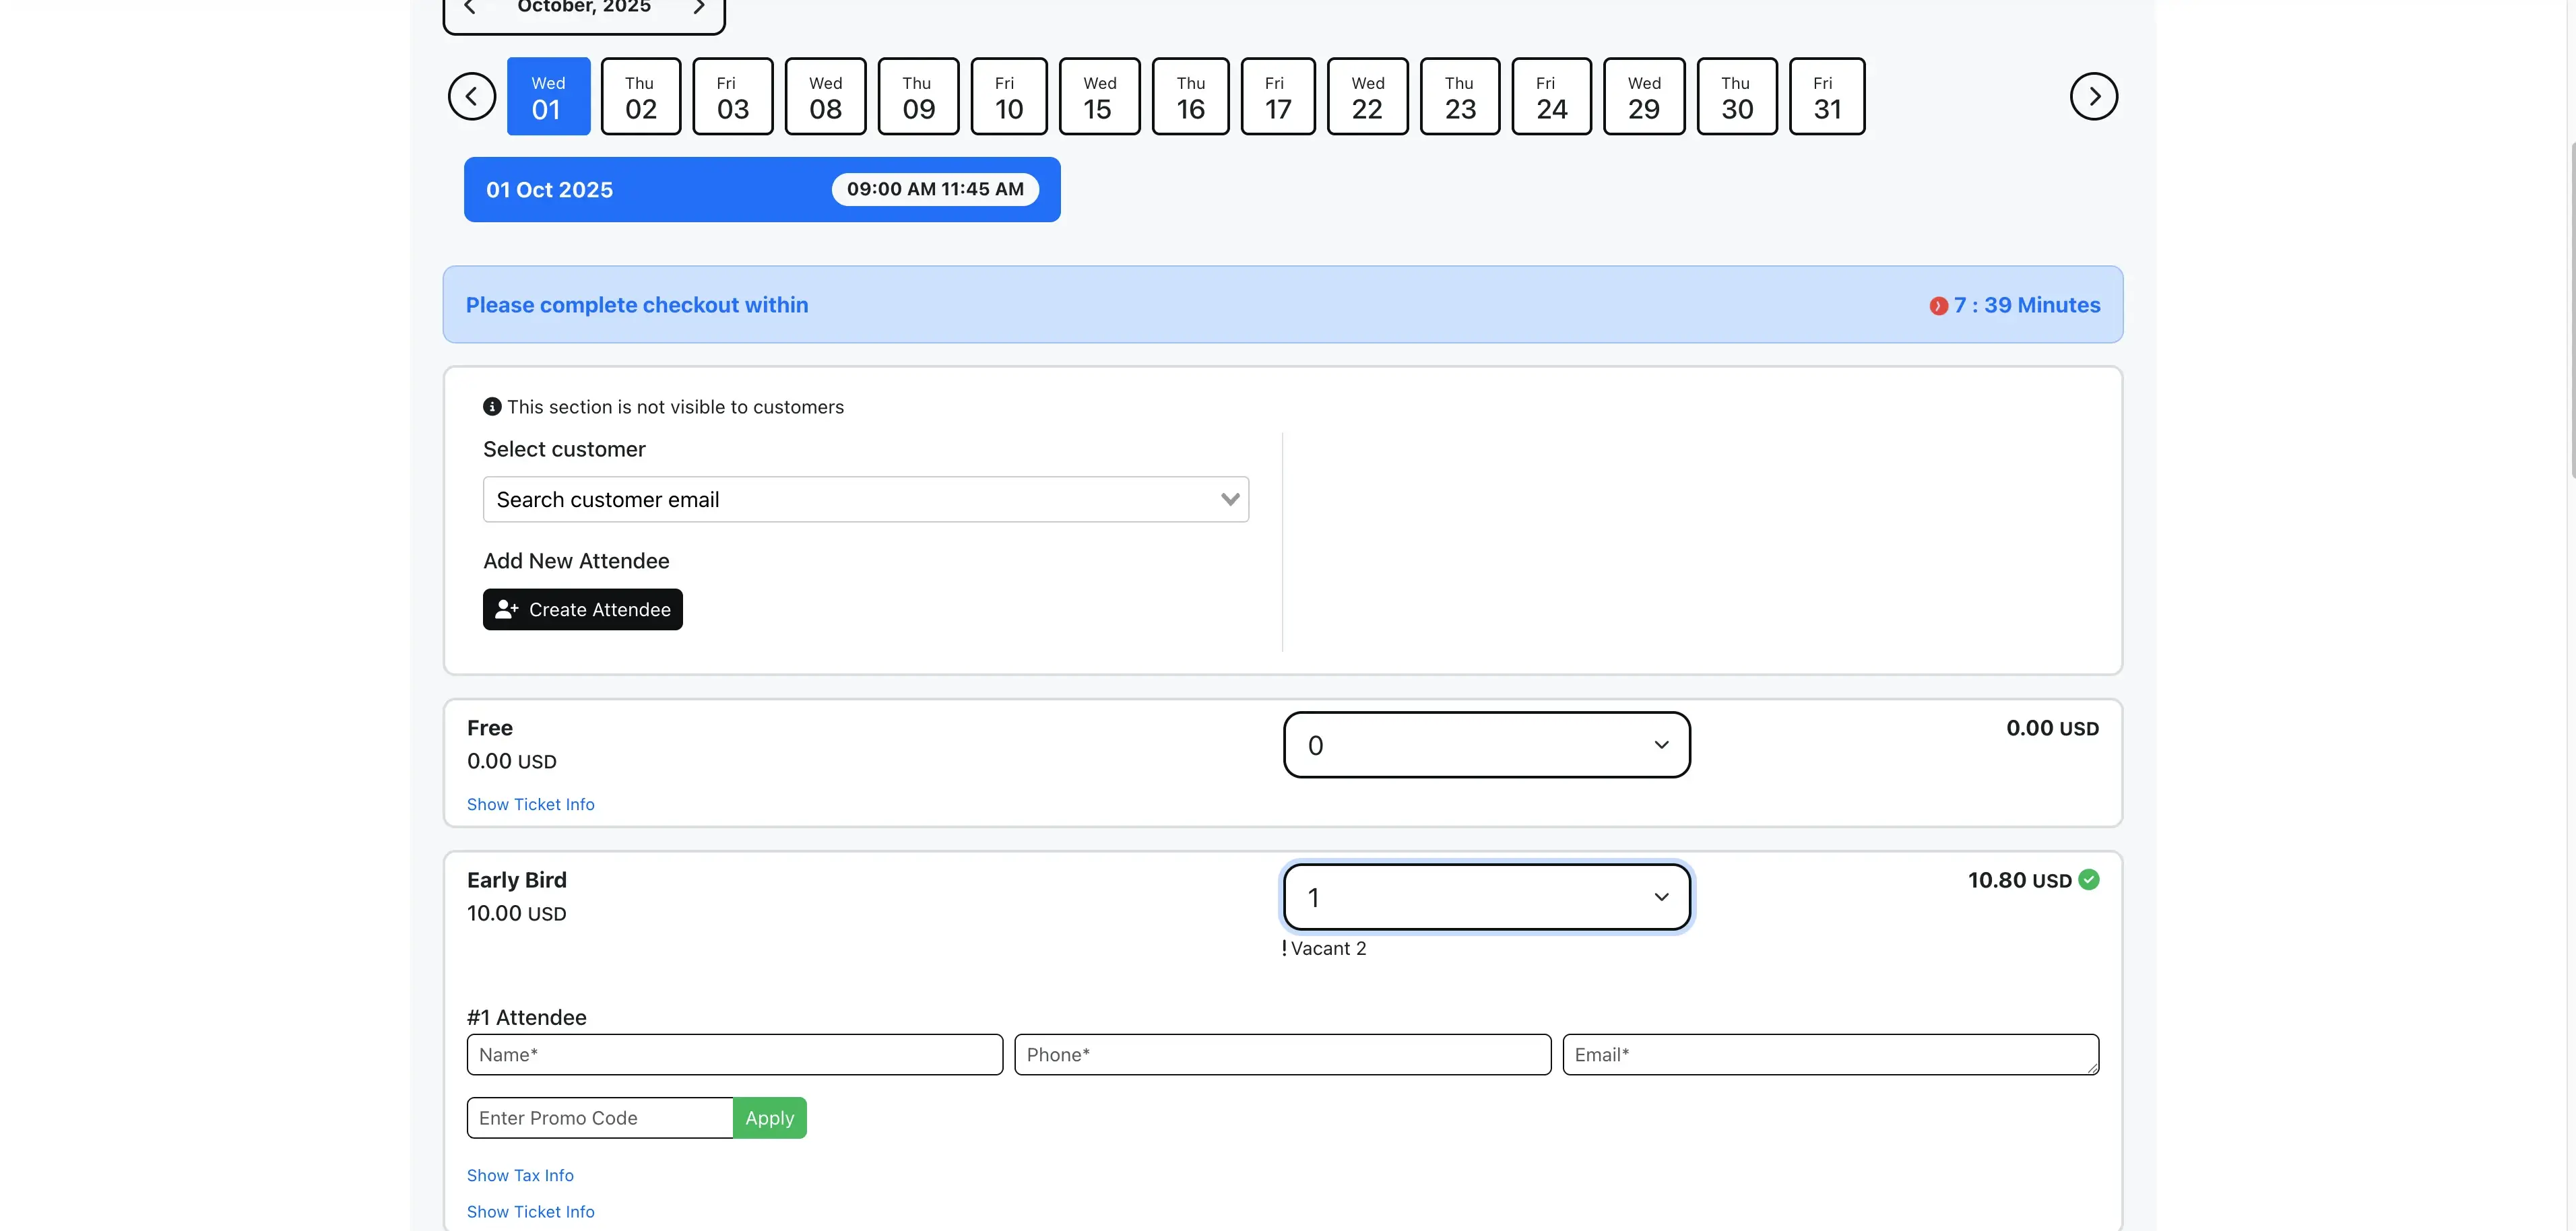The width and height of the screenshot is (2576, 1231).
Task: Select the Wed 01 date tab
Action: [x=548, y=96]
